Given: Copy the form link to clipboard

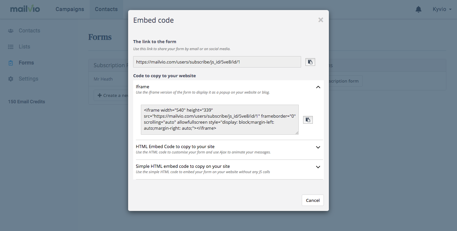Looking at the screenshot, I should [310, 62].
